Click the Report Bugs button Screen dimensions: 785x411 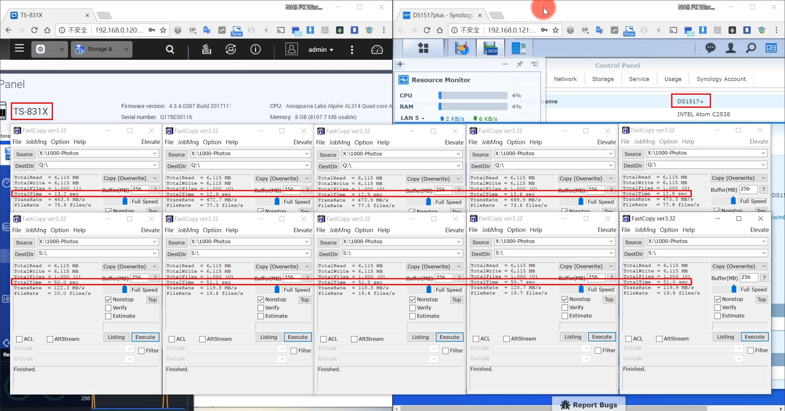pos(588,405)
